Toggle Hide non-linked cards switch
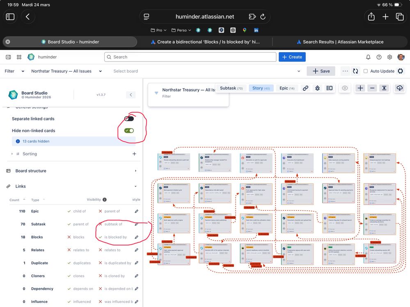This screenshot has height=307, width=410. [x=129, y=130]
